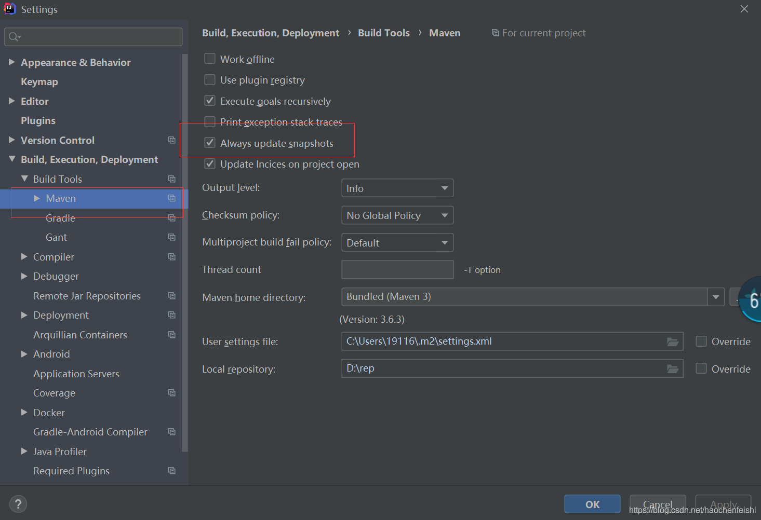Click the search magnifier icon in settings
Image resolution: width=761 pixels, height=520 pixels.
(14, 37)
